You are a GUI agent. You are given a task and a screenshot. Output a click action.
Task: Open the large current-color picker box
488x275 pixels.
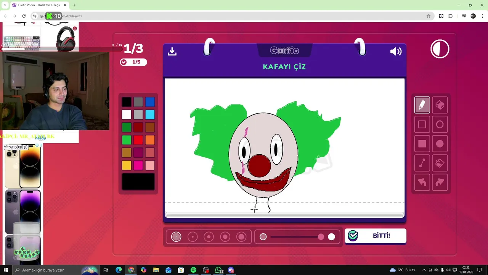(138, 181)
